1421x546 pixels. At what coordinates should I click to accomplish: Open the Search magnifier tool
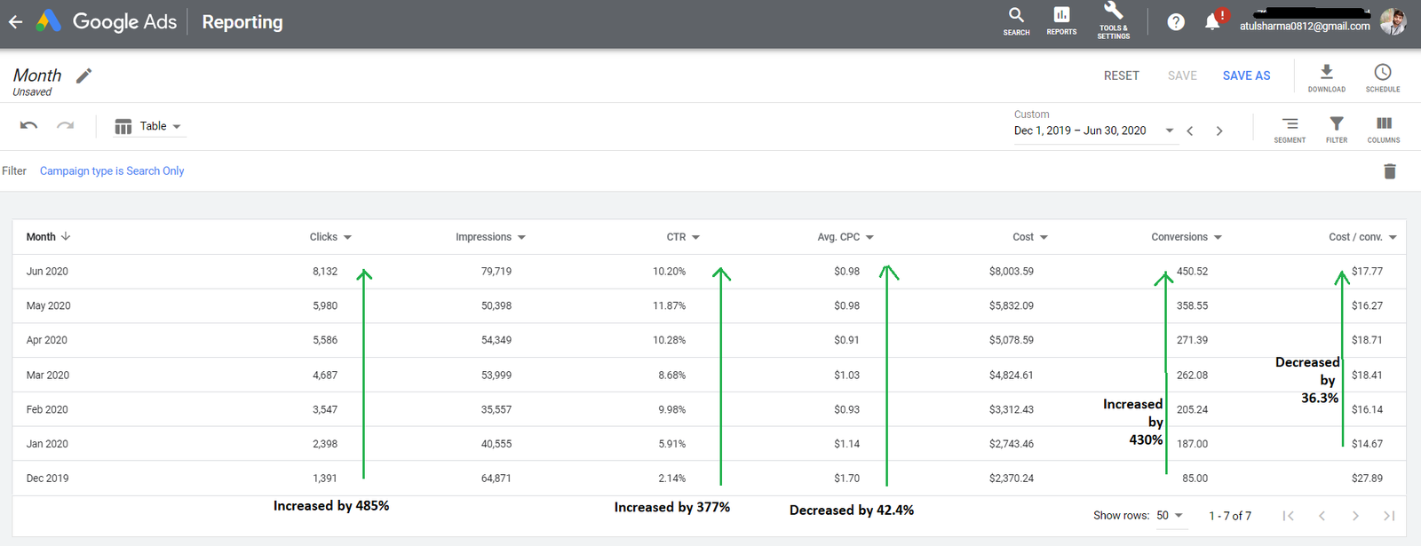click(x=1016, y=21)
